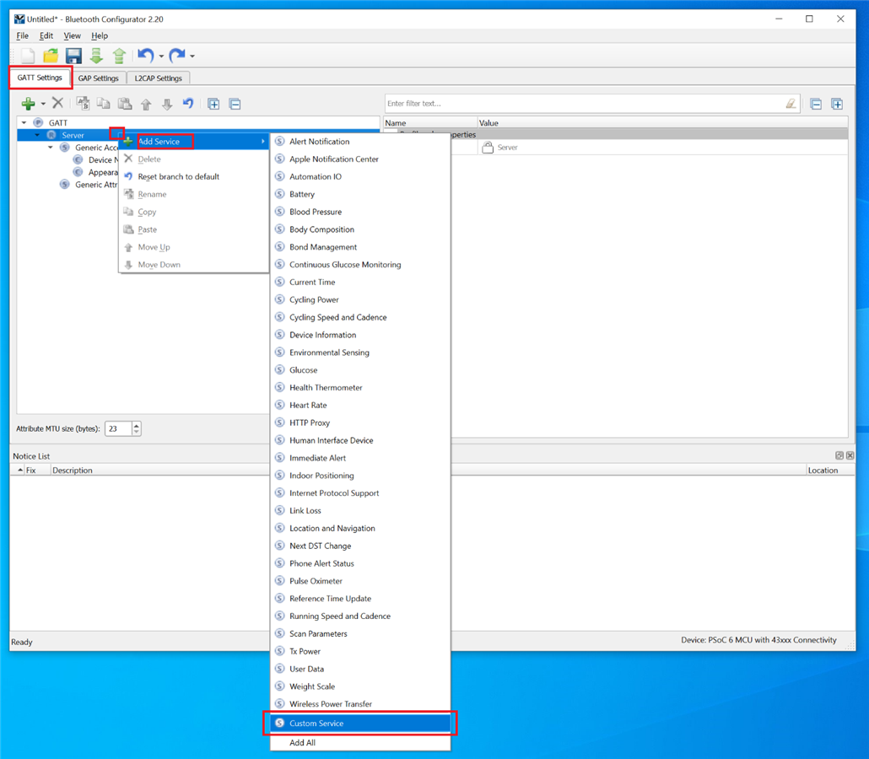Pick Pulse Oximeter service
Screen dimensions: 869x759
[360, 580]
